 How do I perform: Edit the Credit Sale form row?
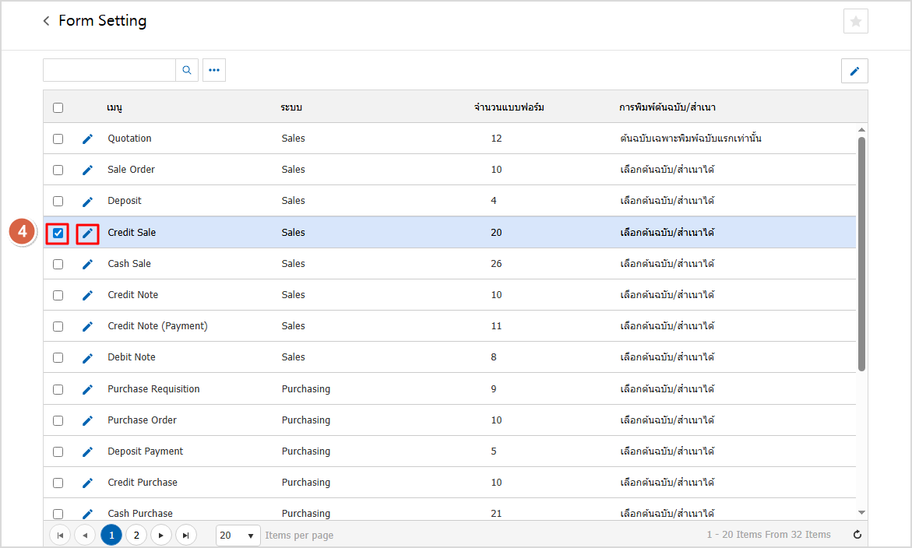(x=87, y=233)
